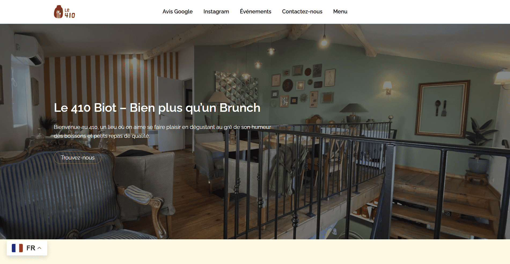Screen dimensions: 510x264
Task: Select the FR language label
Action: (31, 248)
